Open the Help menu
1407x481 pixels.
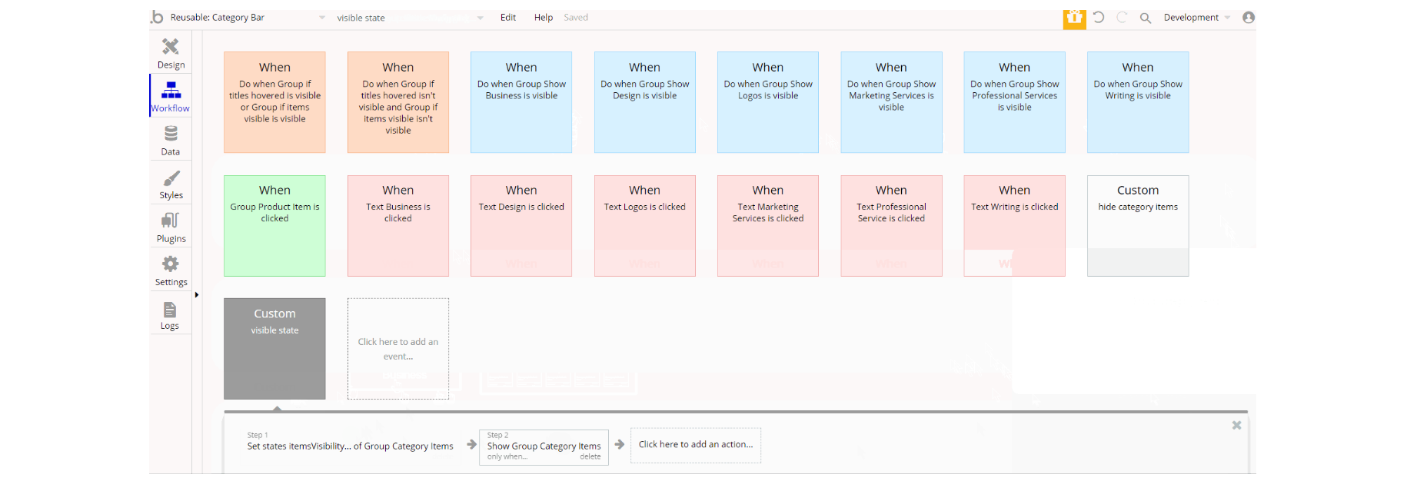pyautogui.click(x=544, y=18)
